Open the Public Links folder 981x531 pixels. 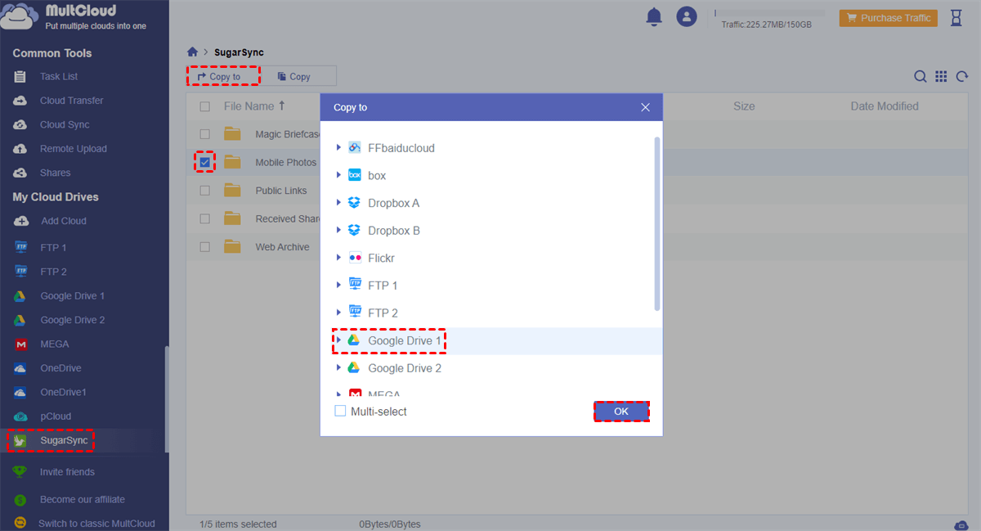281,191
